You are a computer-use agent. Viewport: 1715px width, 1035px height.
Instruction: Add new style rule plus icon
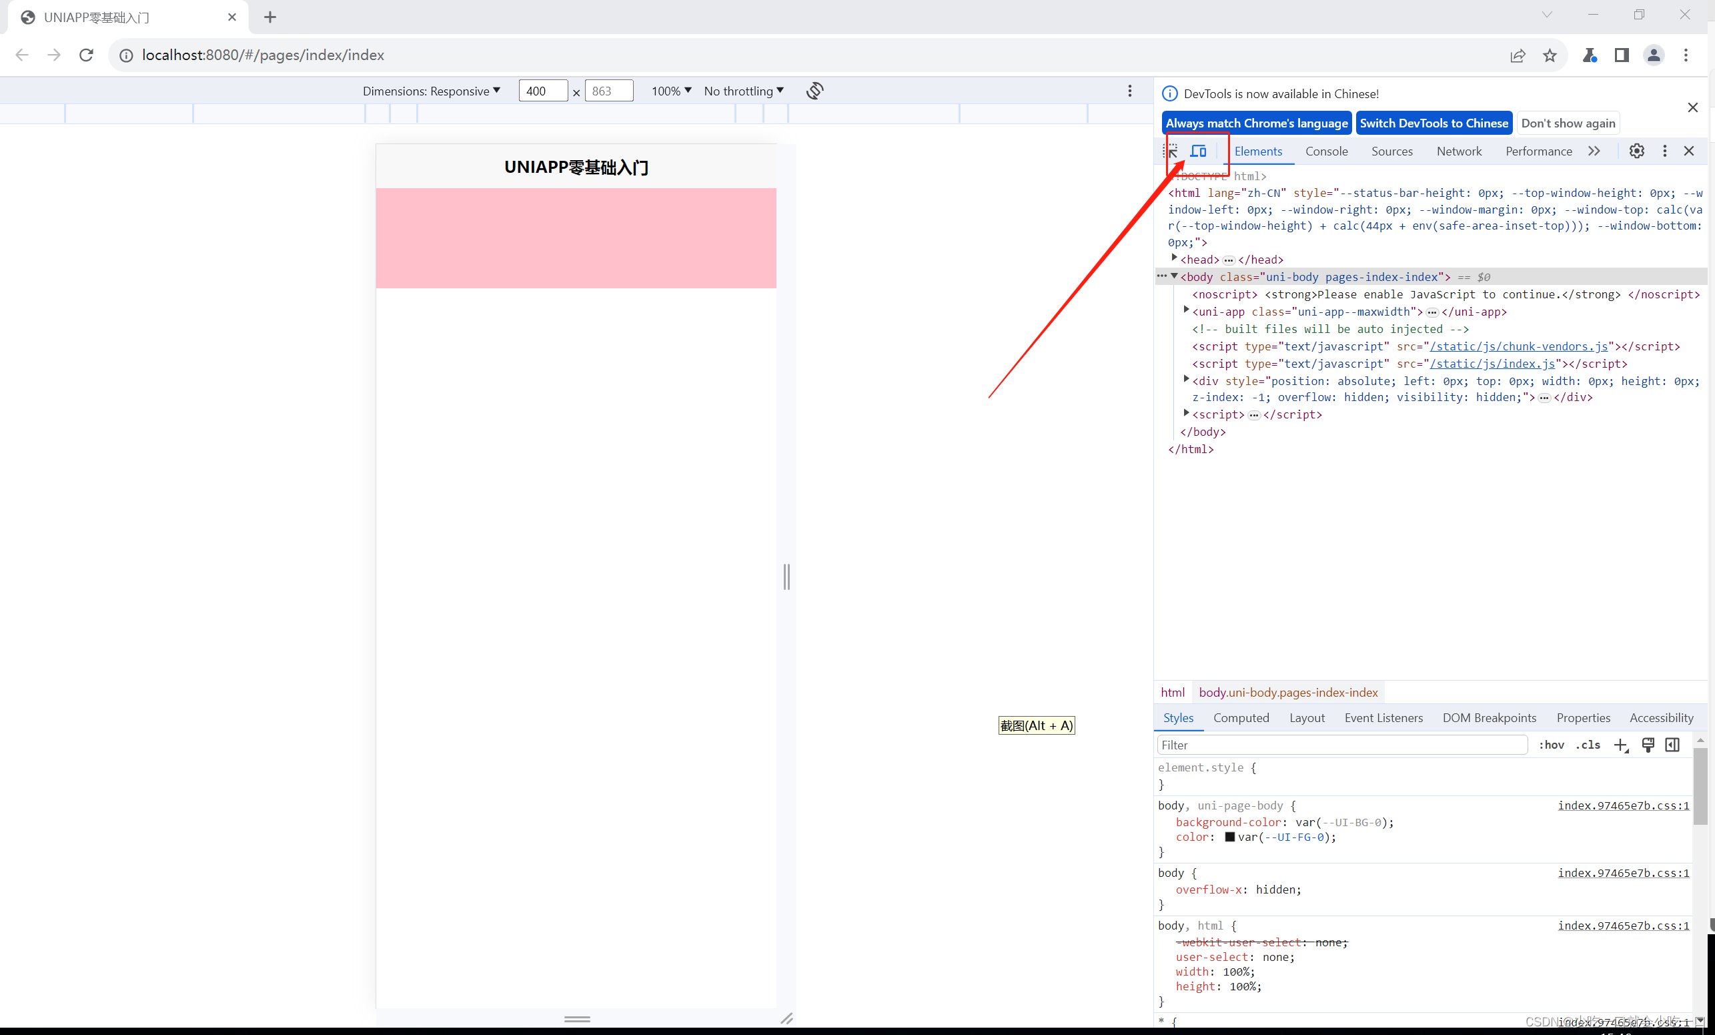pyautogui.click(x=1621, y=745)
